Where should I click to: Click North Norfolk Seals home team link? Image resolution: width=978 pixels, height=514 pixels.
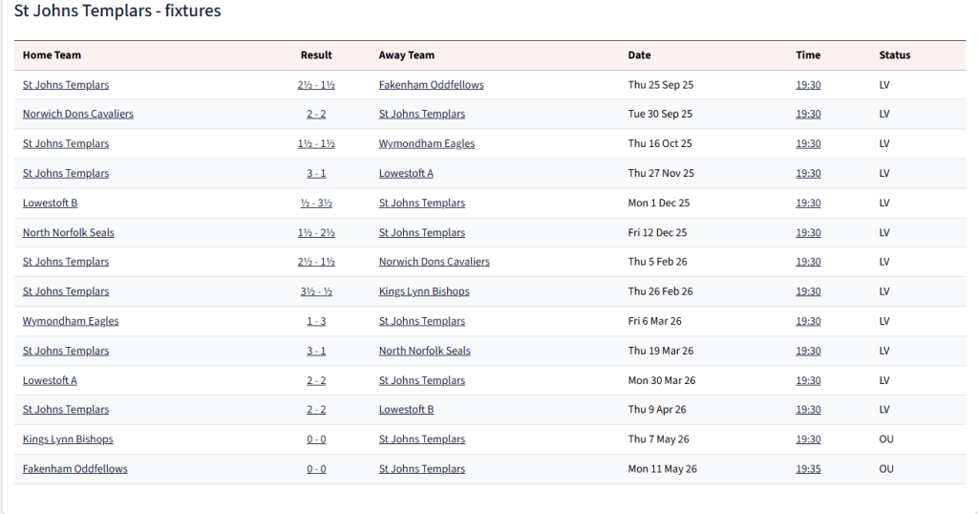(x=68, y=232)
